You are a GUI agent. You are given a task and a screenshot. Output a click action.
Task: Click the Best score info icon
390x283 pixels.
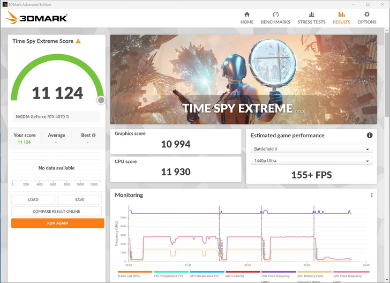[x=94, y=135]
